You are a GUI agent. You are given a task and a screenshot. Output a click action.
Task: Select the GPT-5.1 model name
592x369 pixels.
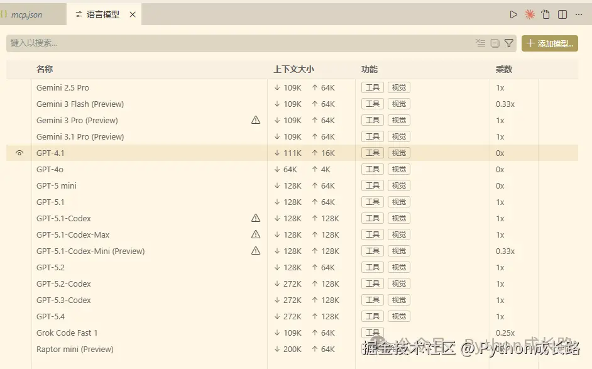coord(50,202)
